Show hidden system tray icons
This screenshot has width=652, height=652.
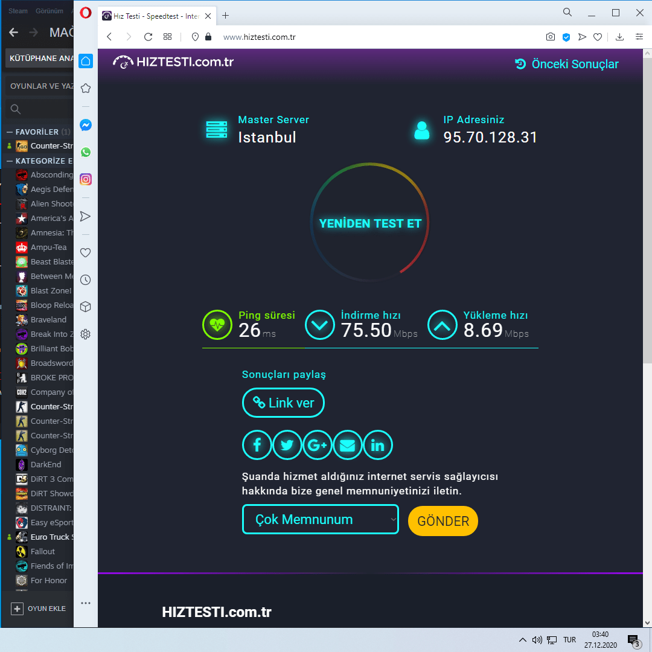[x=523, y=639]
